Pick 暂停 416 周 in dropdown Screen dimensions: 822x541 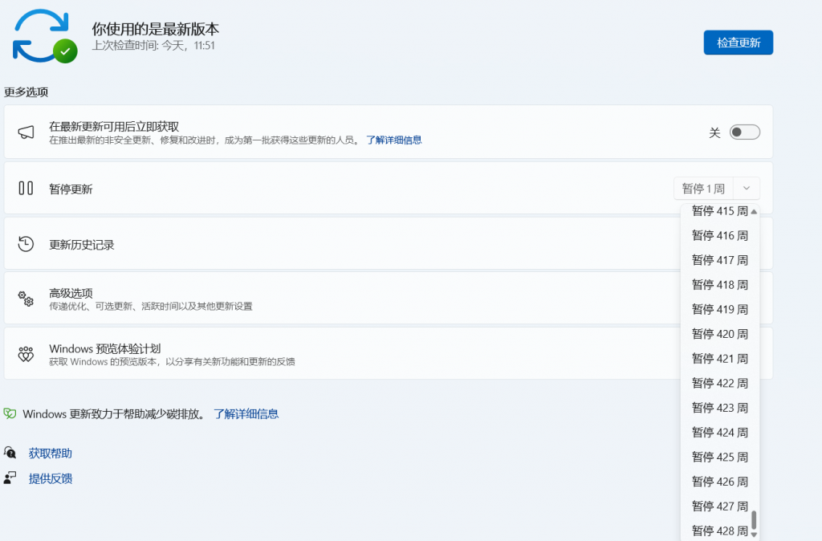pyautogui.click(x=719, y=235)
